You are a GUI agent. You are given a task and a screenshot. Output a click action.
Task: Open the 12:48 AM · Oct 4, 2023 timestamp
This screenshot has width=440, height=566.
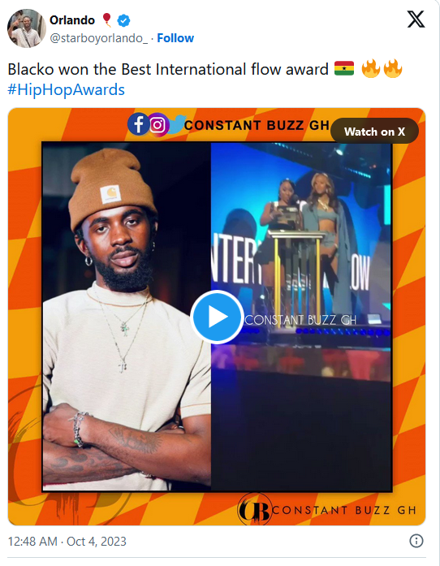click(x=67, y=541)
